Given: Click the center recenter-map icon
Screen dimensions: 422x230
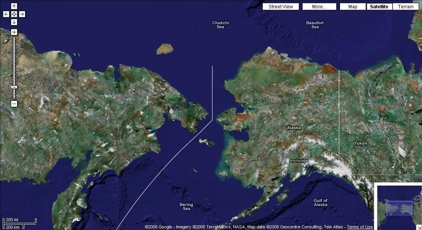Looking at the screenshot, I should tap(14, 14).
